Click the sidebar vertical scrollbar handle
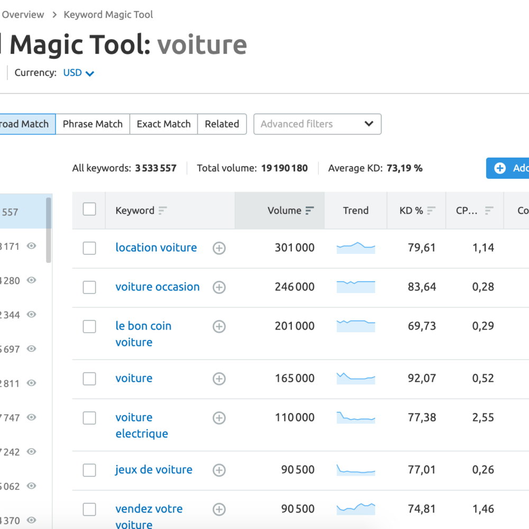Screen dimensions: 529x529 click(x=49, y=230)
